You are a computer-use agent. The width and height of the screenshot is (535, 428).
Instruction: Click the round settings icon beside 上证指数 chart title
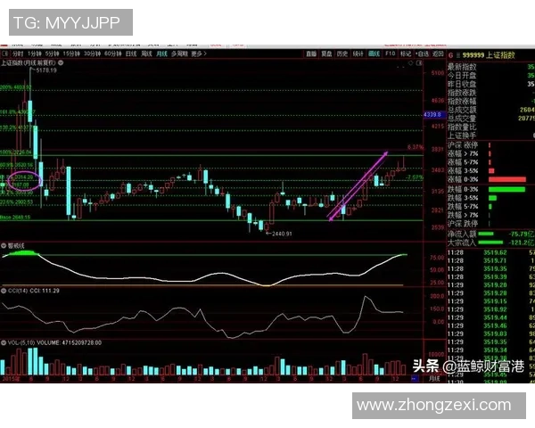[60, 64]
